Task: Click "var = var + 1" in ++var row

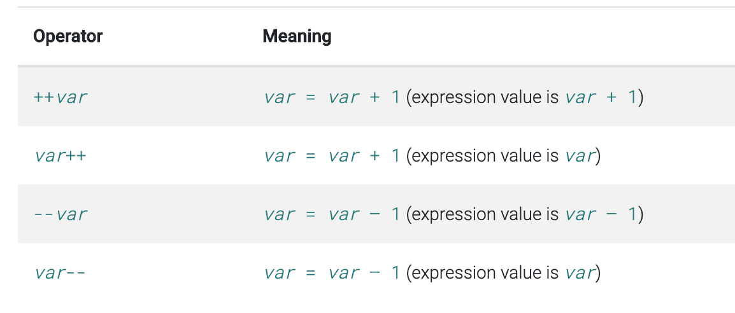Action: pos(332,97)
